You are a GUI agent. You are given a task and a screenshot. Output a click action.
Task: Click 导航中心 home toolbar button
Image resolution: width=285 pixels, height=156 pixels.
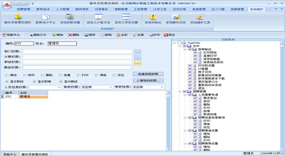11,35
